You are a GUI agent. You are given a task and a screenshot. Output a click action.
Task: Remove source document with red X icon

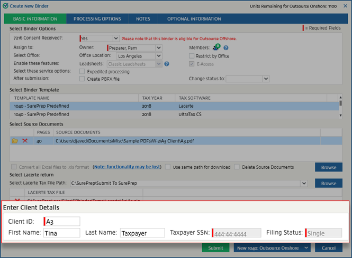click(25, 141)
